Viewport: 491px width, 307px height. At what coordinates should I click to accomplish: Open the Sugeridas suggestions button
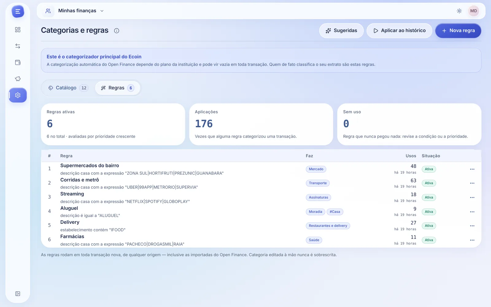tap(341, 31)
